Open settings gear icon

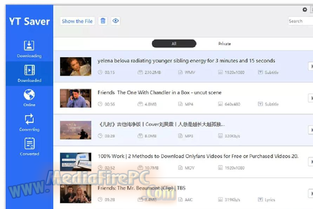(x=305, y=10)
